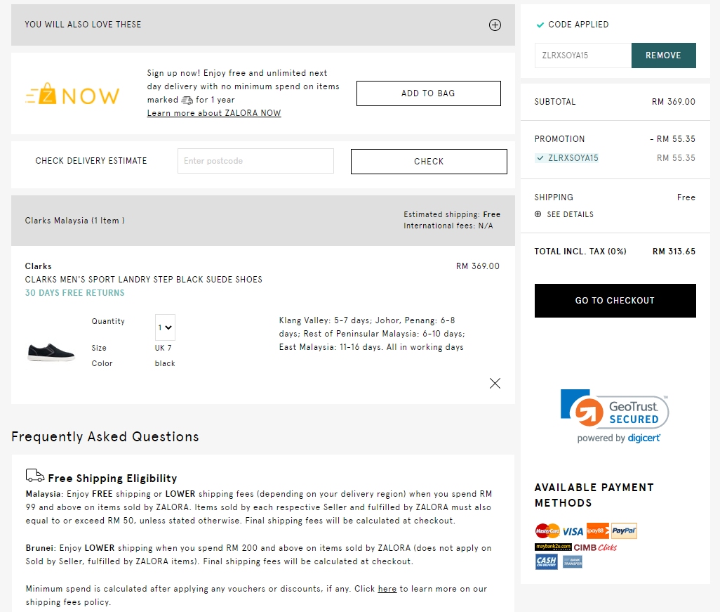The height and width of the screenshot is (612, 720).
Task: Open 'Learn more about ZALORA NOW' link
Action: pyautogui.click(x=214, y=113)
